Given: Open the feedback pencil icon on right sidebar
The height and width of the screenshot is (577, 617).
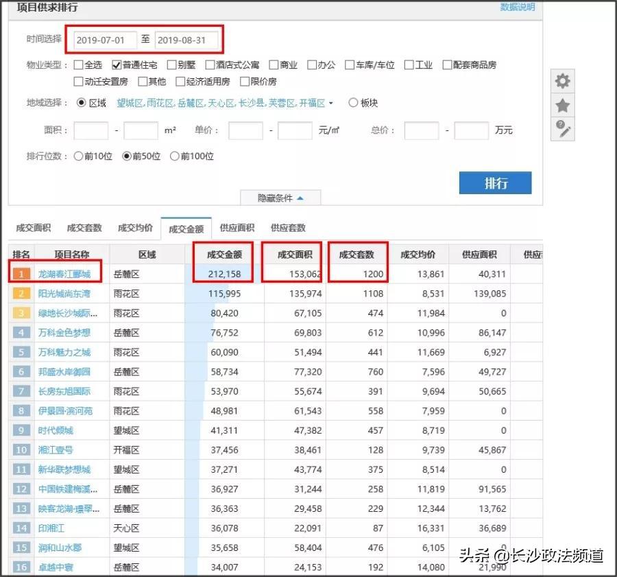Looking at the screenshot, I should click(562, 129).
